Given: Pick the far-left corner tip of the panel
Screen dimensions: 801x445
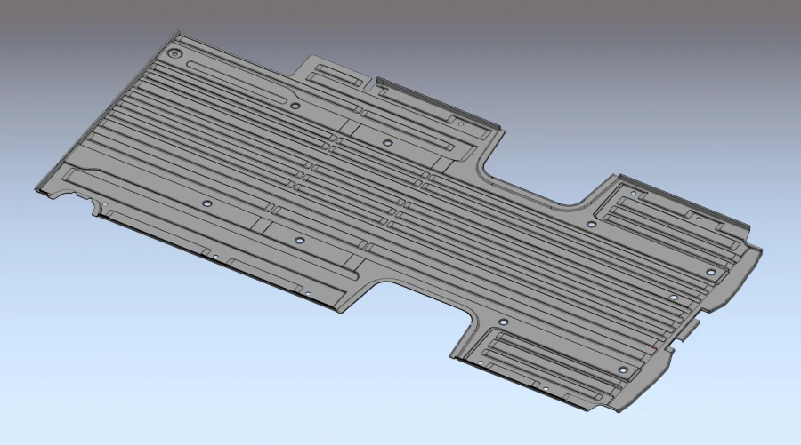Looking at the screenshot, I should 37,189.
